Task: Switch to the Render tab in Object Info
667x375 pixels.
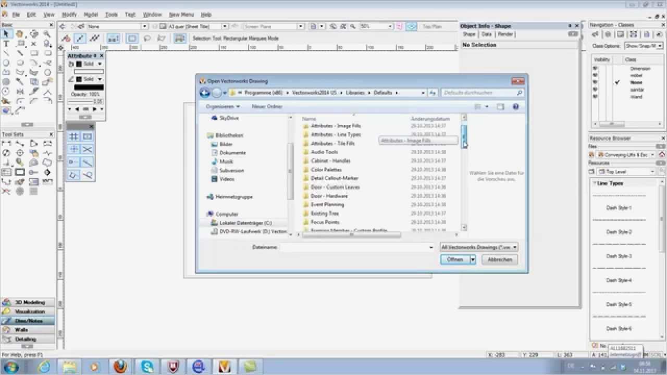Action: pos(505,34)
